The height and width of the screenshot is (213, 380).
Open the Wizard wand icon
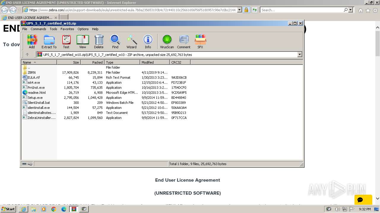tap(132, 42)
